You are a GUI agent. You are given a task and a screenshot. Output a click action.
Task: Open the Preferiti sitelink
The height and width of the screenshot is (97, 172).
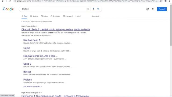(x=27, y=80)
